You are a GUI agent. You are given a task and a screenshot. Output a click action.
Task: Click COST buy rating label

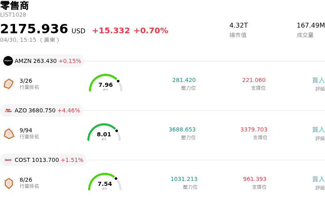318,179
